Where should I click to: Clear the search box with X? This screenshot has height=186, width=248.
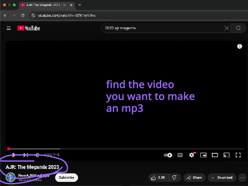click(227, 28)
